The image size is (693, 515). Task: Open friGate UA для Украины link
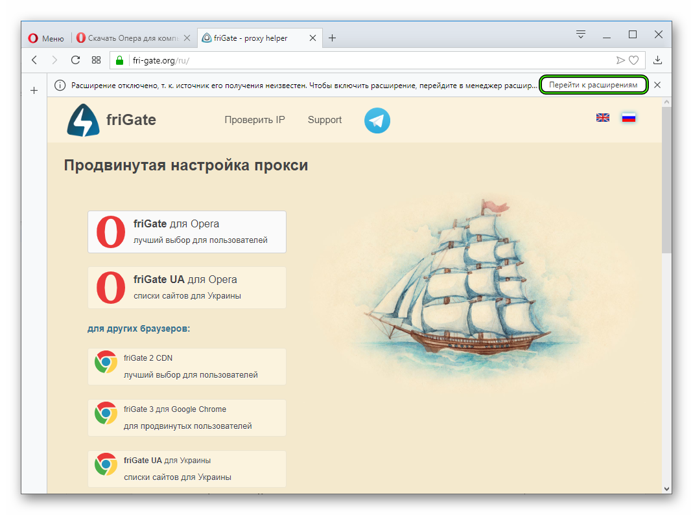click(x=187, y=469)
